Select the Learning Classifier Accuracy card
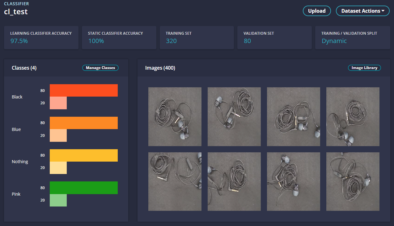Viewport: 394px width, 226px height. tap(41, 37)
